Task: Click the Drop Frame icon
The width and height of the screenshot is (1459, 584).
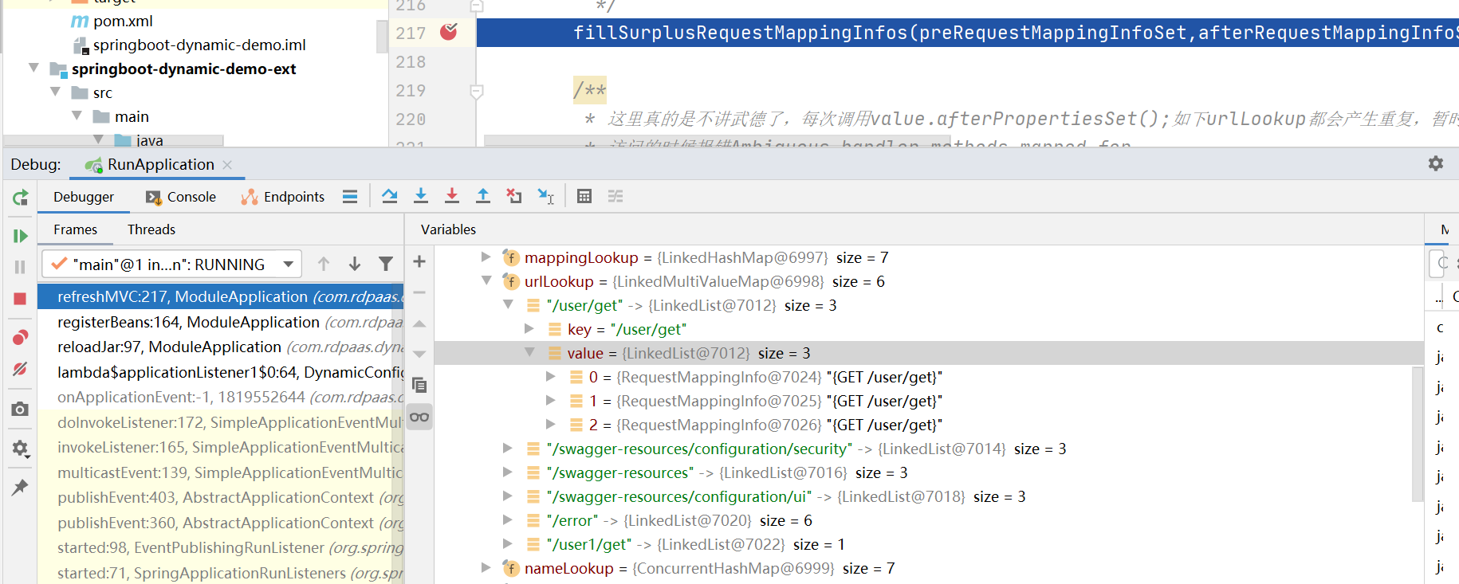Action: pyautogui.click(x=514, y=196)
